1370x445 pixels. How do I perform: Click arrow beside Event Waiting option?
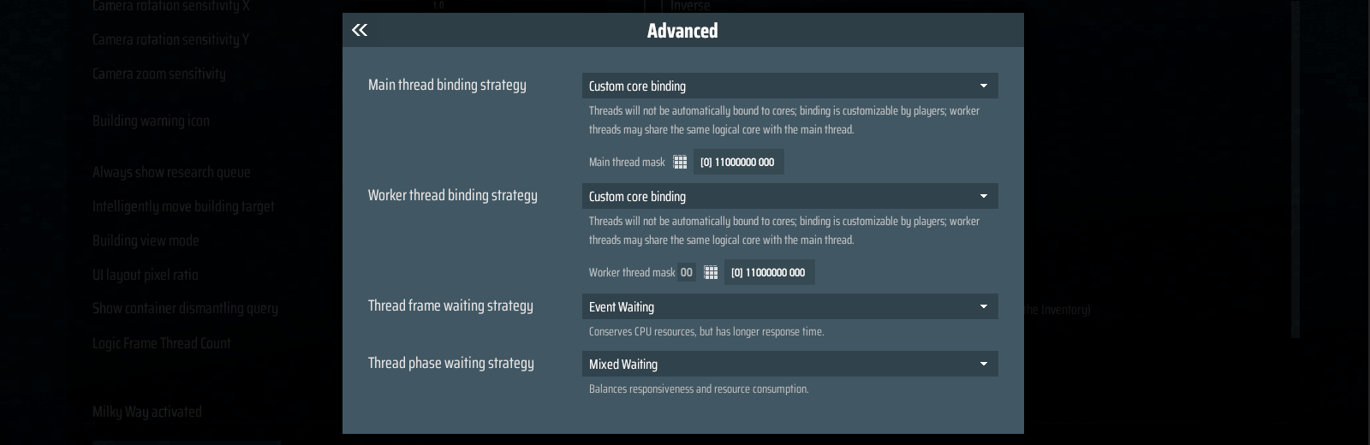pyautogui.click(x=984, y=306)
